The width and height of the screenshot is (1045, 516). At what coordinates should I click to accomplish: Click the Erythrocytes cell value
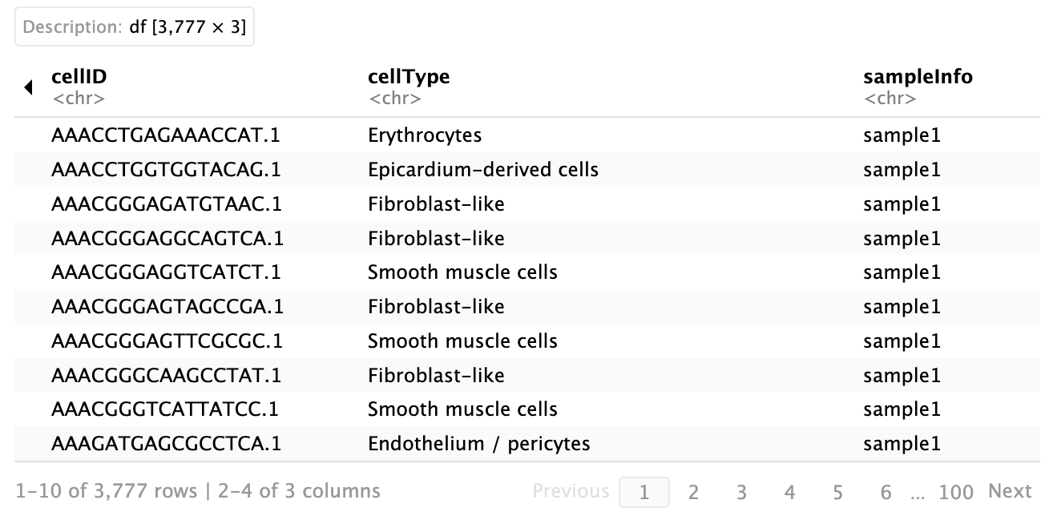coord(425,135)
